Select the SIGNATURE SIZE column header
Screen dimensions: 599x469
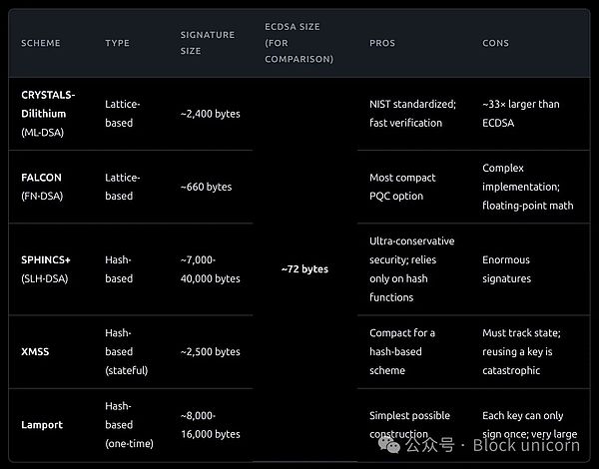click(207, 43)
